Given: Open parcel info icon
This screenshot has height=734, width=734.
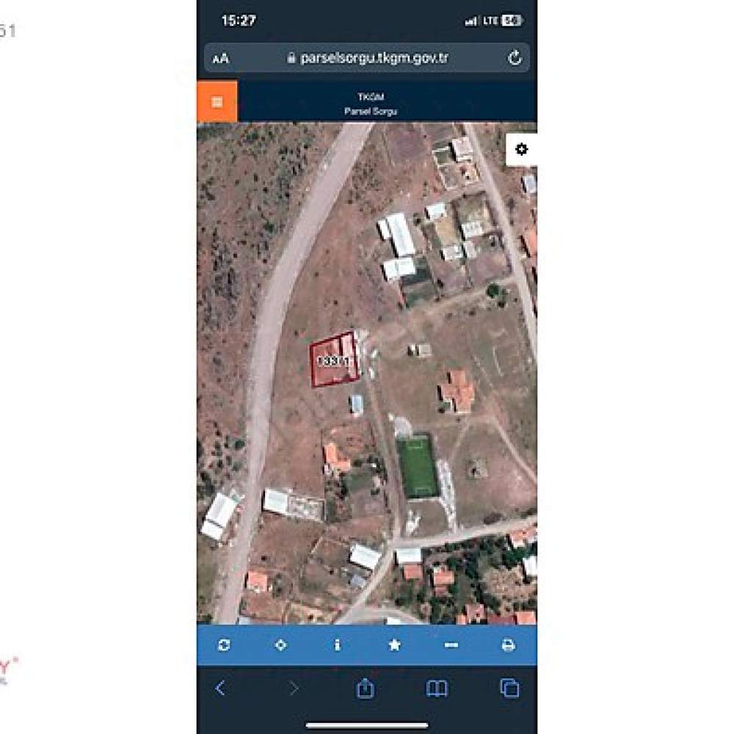Looking at the screenshot, I should 338,645.
